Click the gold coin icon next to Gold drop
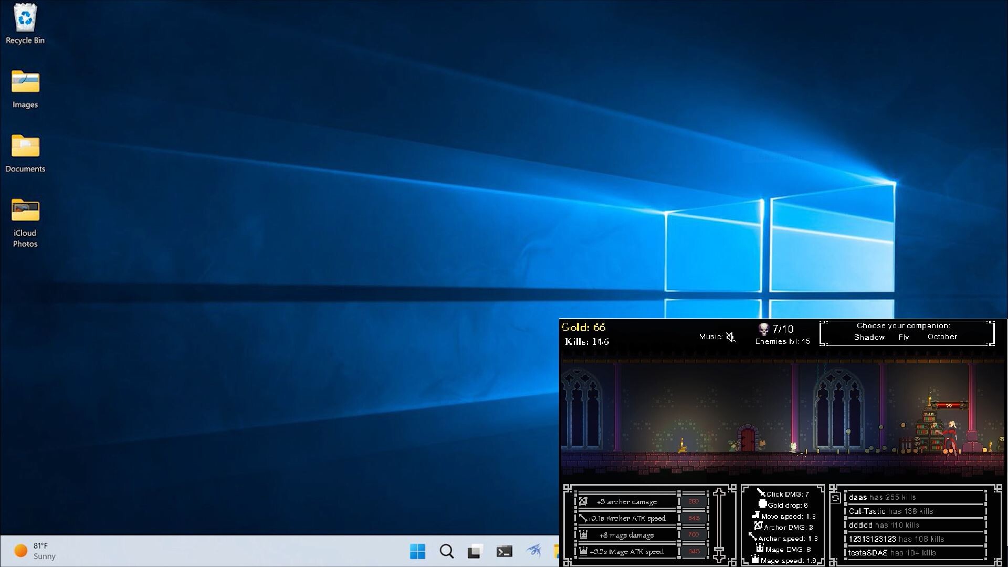 [x=763, y=504]
